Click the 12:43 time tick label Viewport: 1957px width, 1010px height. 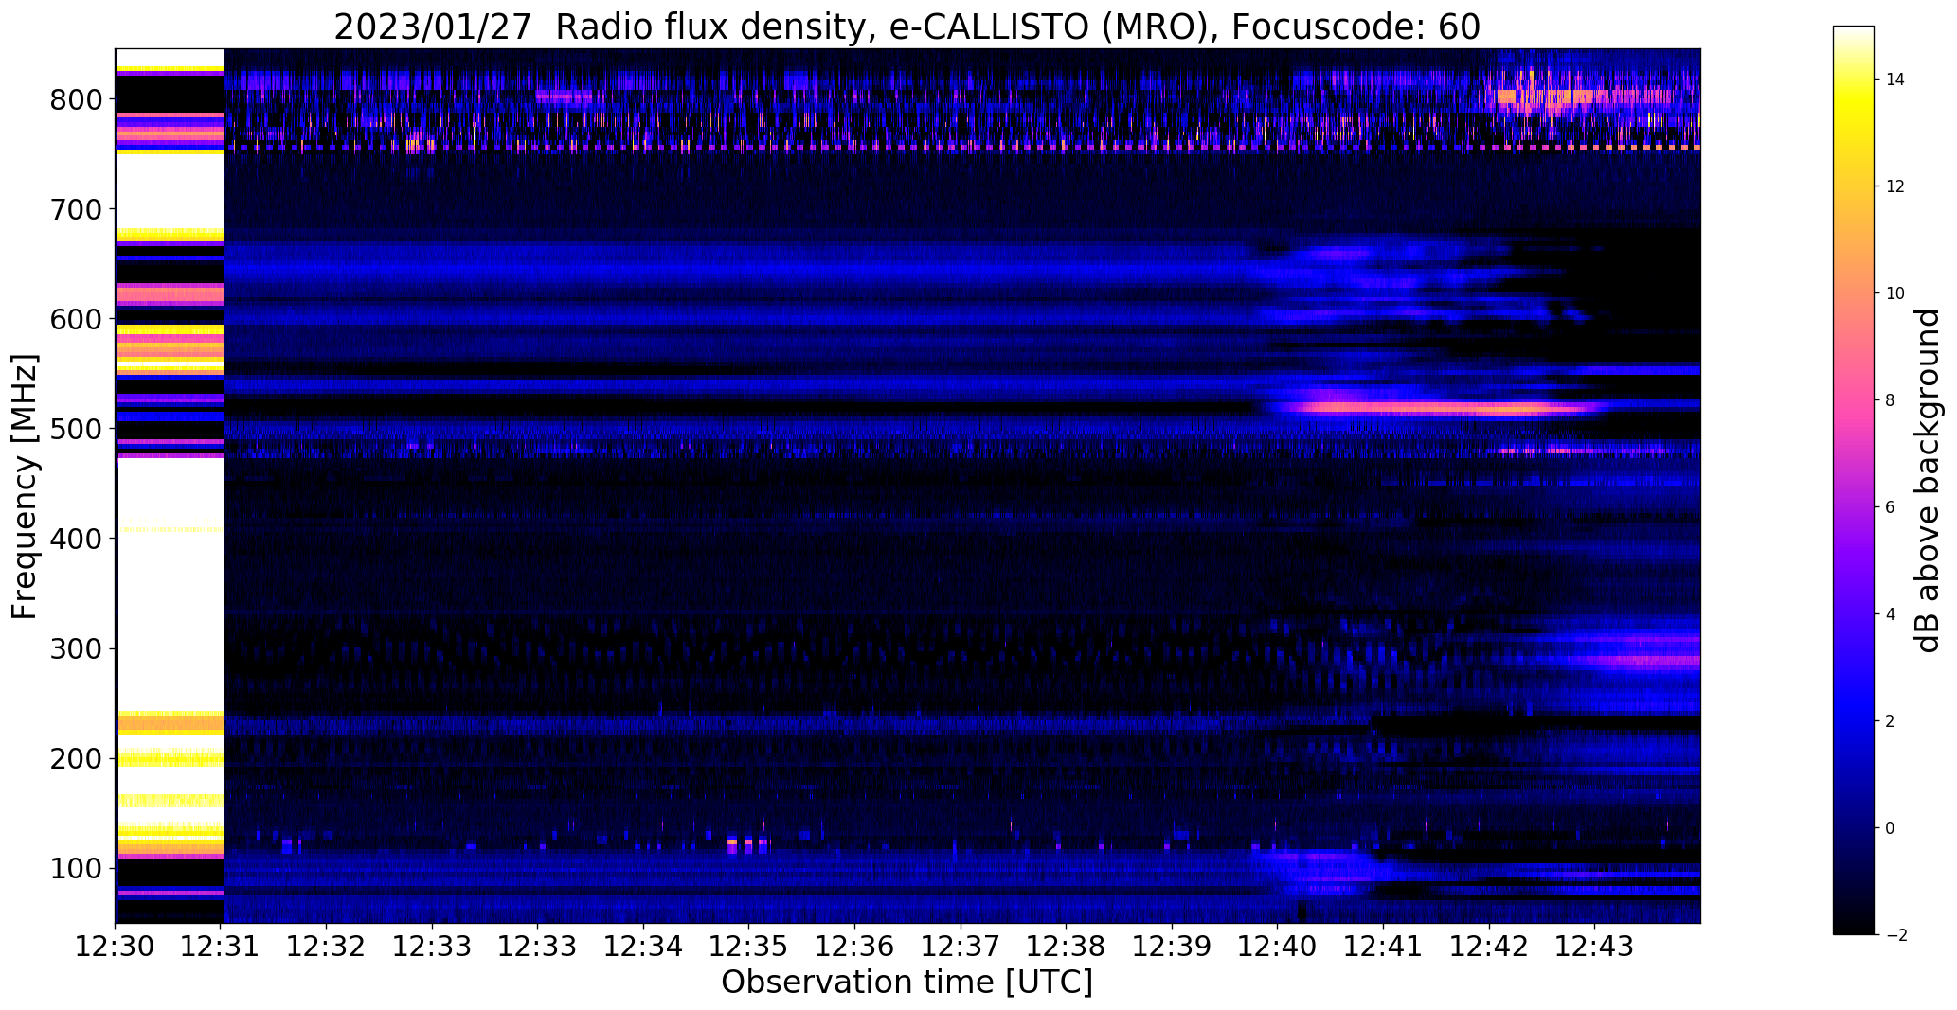click(1594, 947)
